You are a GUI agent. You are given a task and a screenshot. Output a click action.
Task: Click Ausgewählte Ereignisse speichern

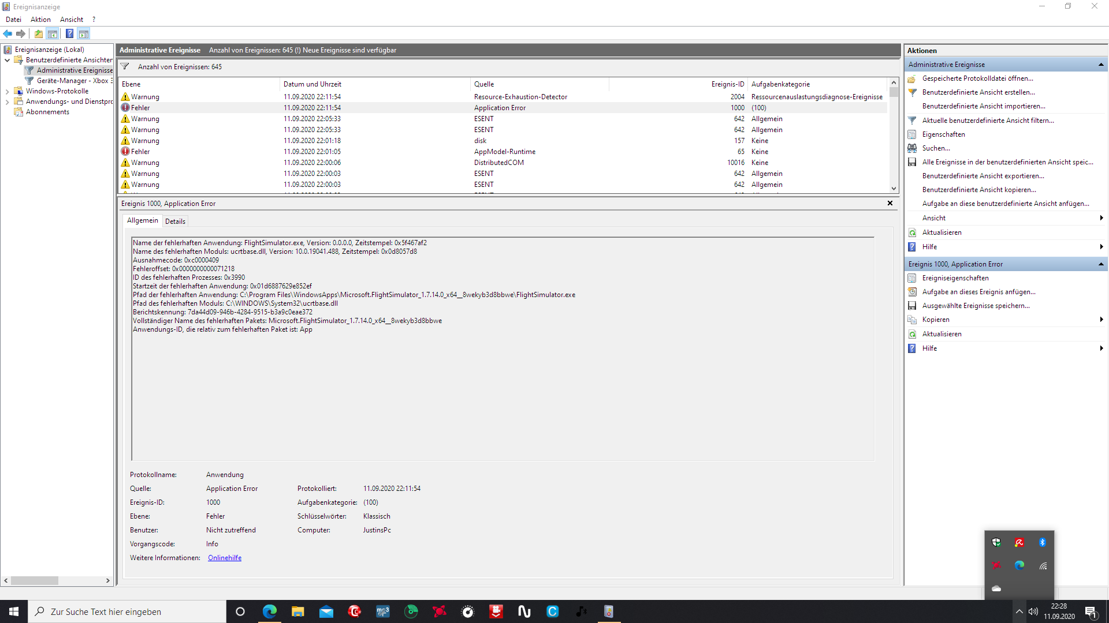(x=976, y=306)
